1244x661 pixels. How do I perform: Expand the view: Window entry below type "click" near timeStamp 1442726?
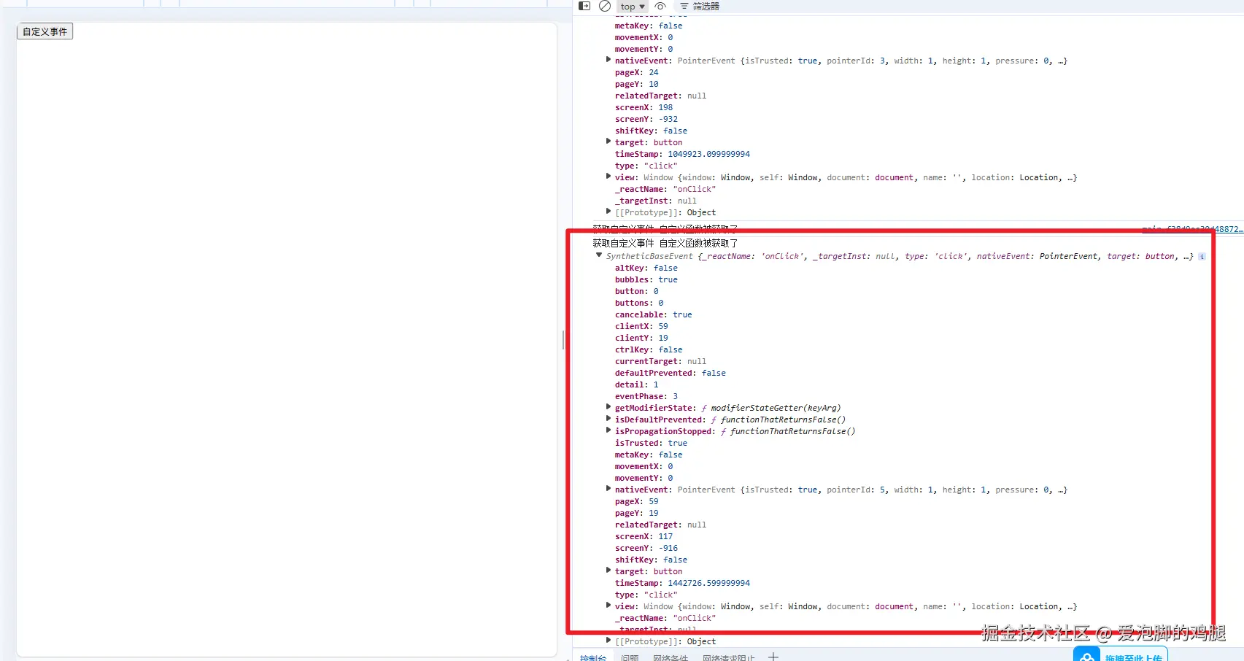click(609, 606)
